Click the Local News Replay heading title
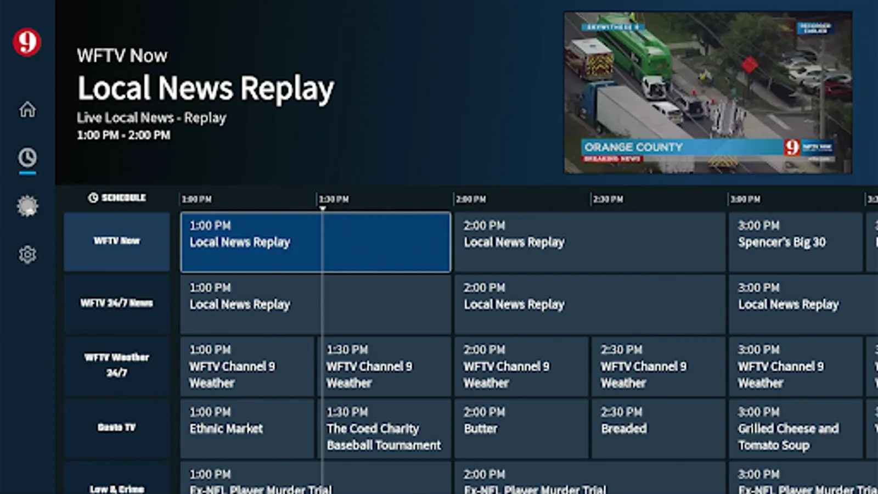Viewport: 878px width, 494px height. point(206,88)
